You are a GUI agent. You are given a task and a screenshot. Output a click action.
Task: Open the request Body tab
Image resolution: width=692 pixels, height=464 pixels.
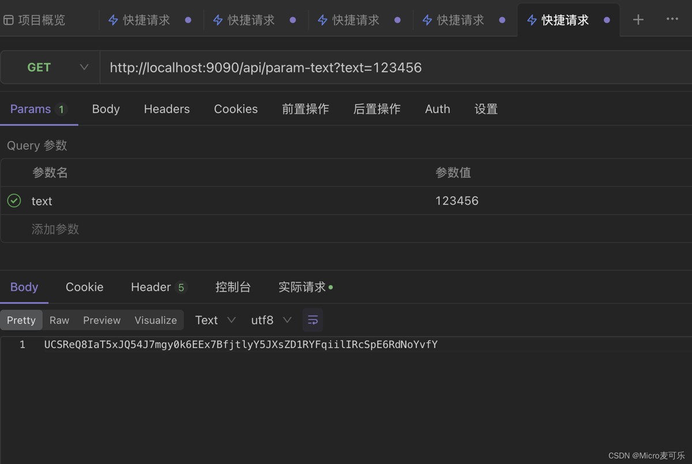tap(106, 109)
